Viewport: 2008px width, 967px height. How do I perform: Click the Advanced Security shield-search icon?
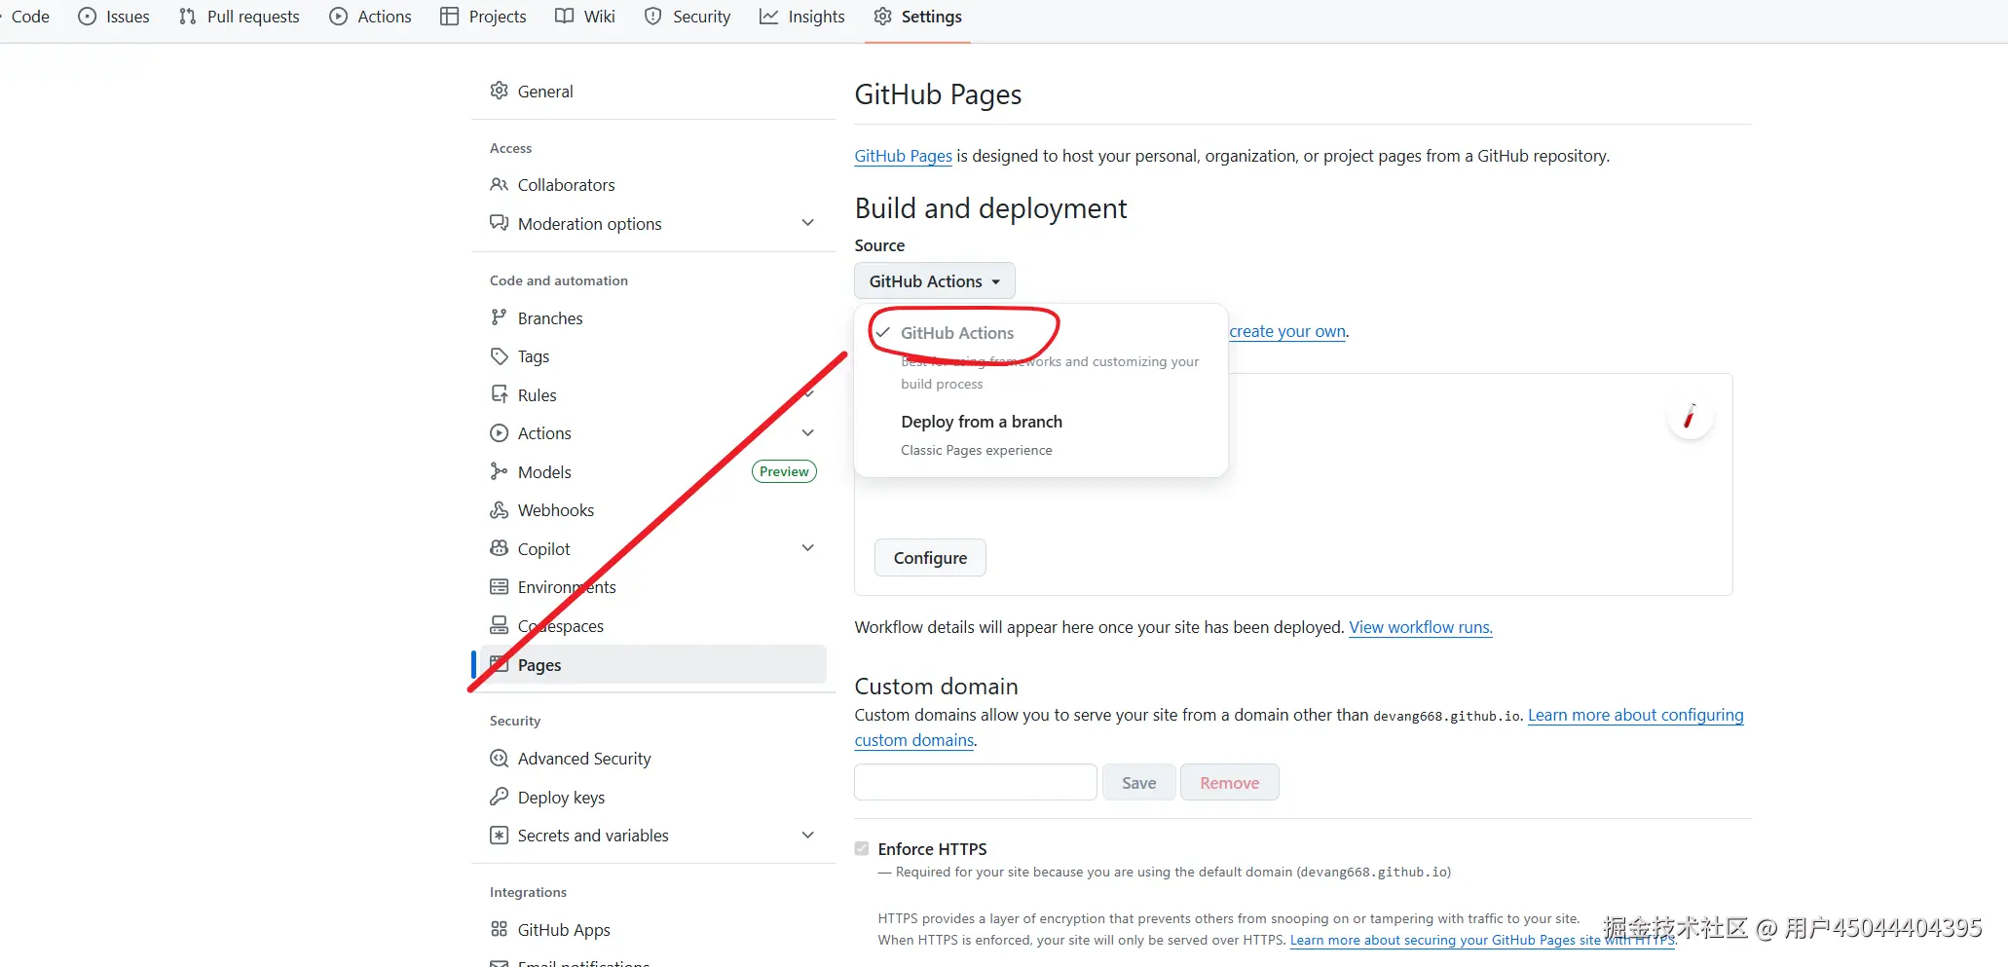click(500, 759)
